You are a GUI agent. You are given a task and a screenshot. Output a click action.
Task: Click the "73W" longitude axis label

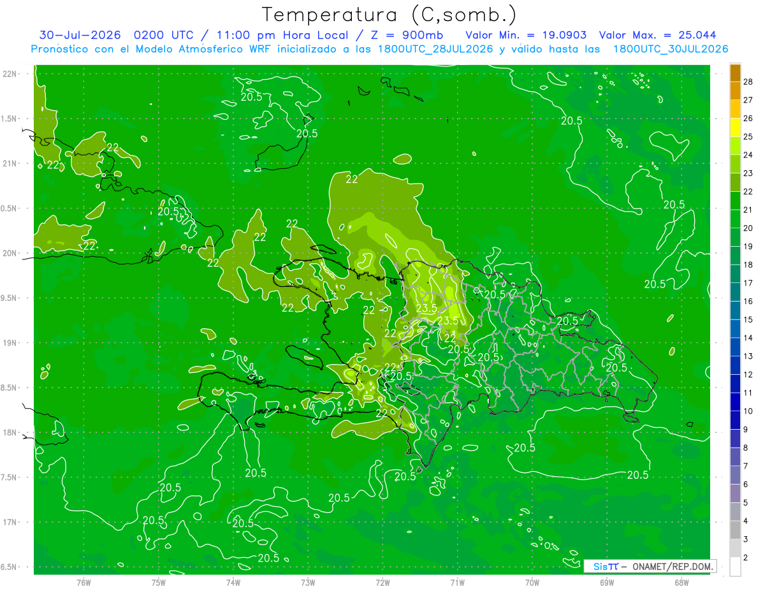308,583
